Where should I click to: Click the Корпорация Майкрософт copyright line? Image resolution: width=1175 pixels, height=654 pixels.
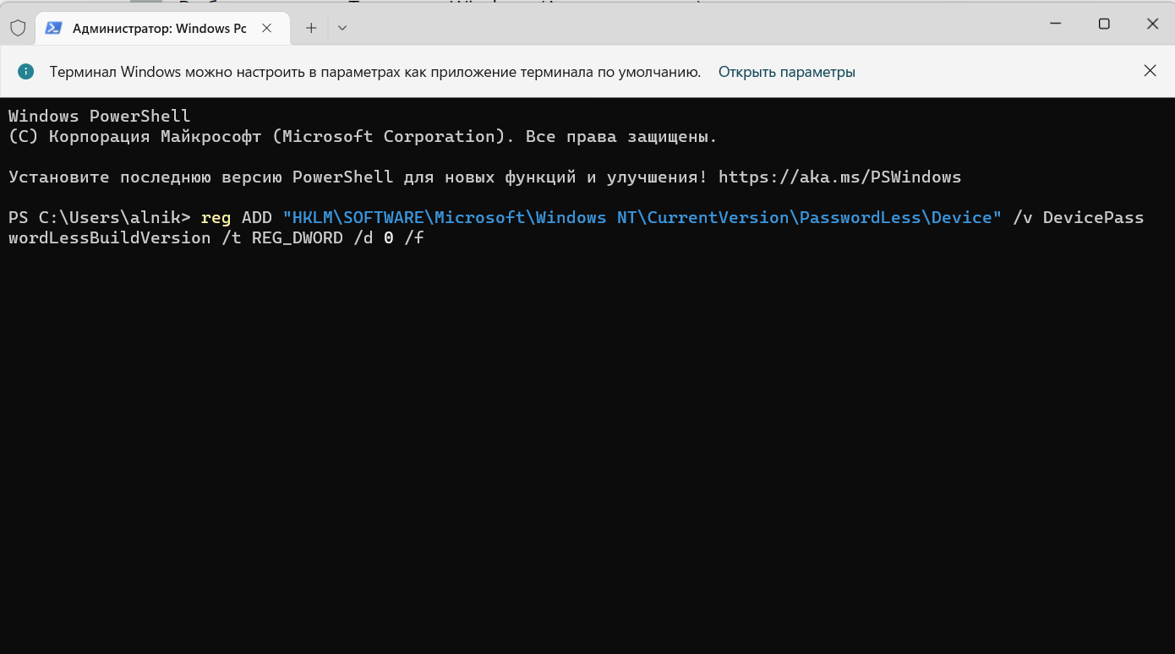[x=363, y=136]
